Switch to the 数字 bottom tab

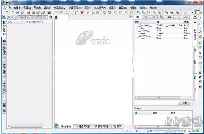click(x=117, y=126)
